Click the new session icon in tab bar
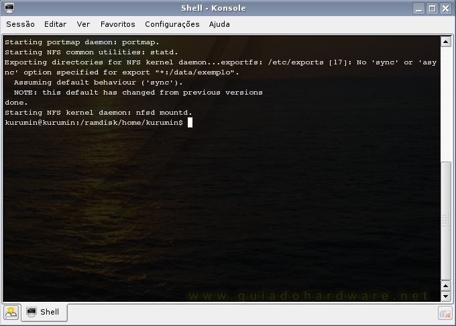This screenshot has width=456, height=326. tap(11, 313)
